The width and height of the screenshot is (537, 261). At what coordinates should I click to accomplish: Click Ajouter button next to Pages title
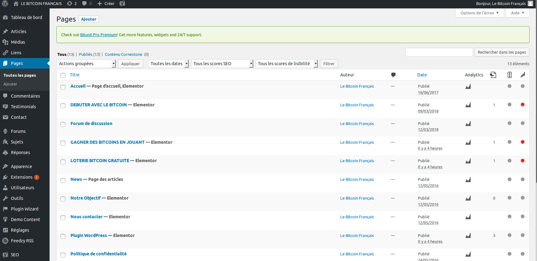89,19
